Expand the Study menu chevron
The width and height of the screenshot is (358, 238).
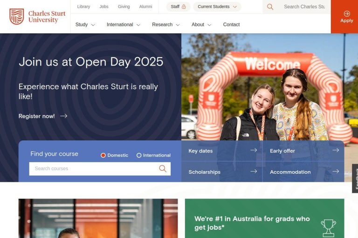93,25
